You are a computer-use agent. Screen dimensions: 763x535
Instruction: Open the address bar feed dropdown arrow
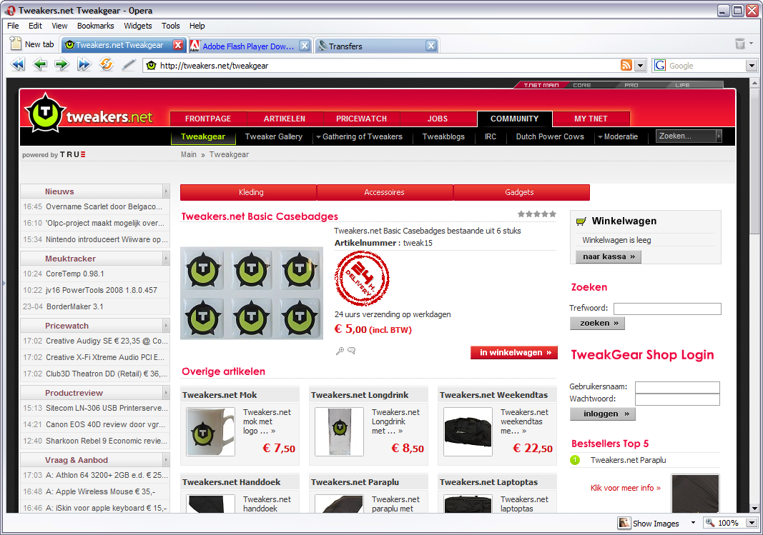[641, 65]
